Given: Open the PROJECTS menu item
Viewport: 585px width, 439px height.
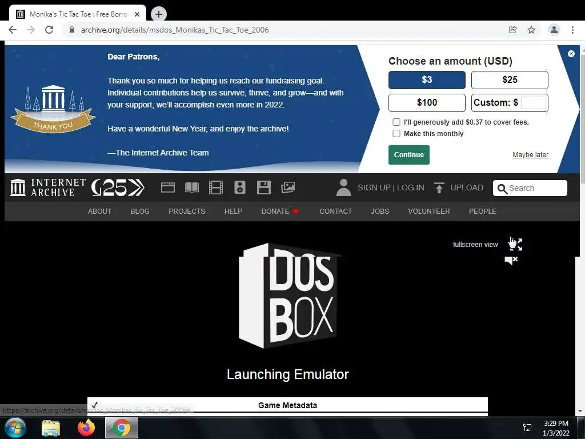Looking at the screenshot, I should coord(187,211).
